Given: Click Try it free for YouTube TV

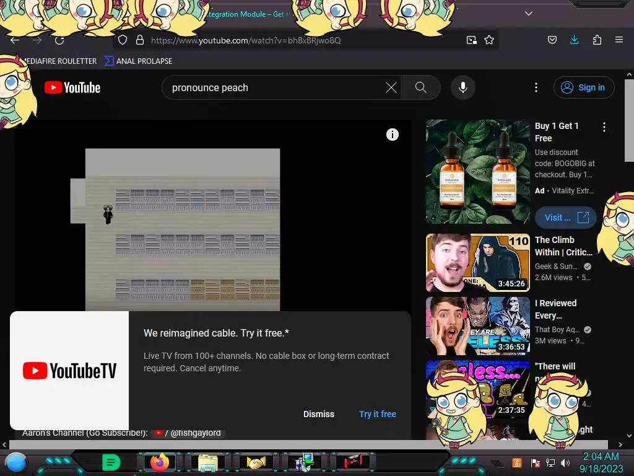Looking at the screenshot, I should pyautogui.click(x=377, y=414).
